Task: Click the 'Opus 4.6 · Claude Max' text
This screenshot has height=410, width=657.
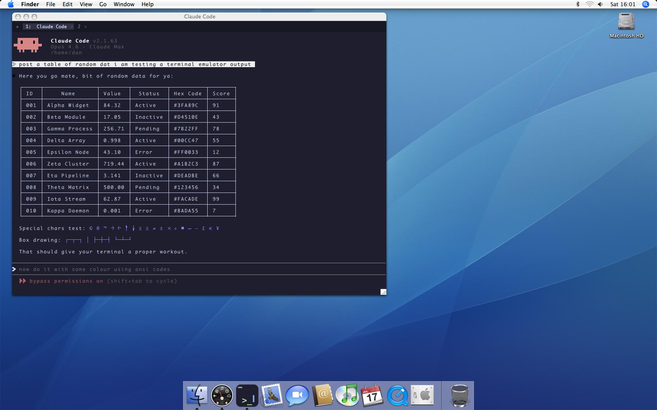Action: pos(87,46)
